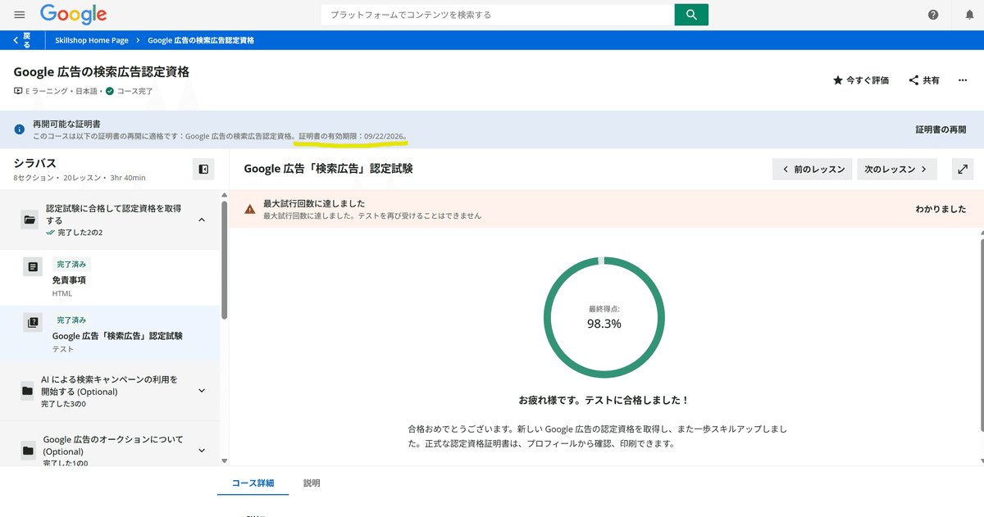Screen dimensions: 984x517
Task: Rate the course via the 今すぐ評価 star
Action: click(x=859, y=79)
